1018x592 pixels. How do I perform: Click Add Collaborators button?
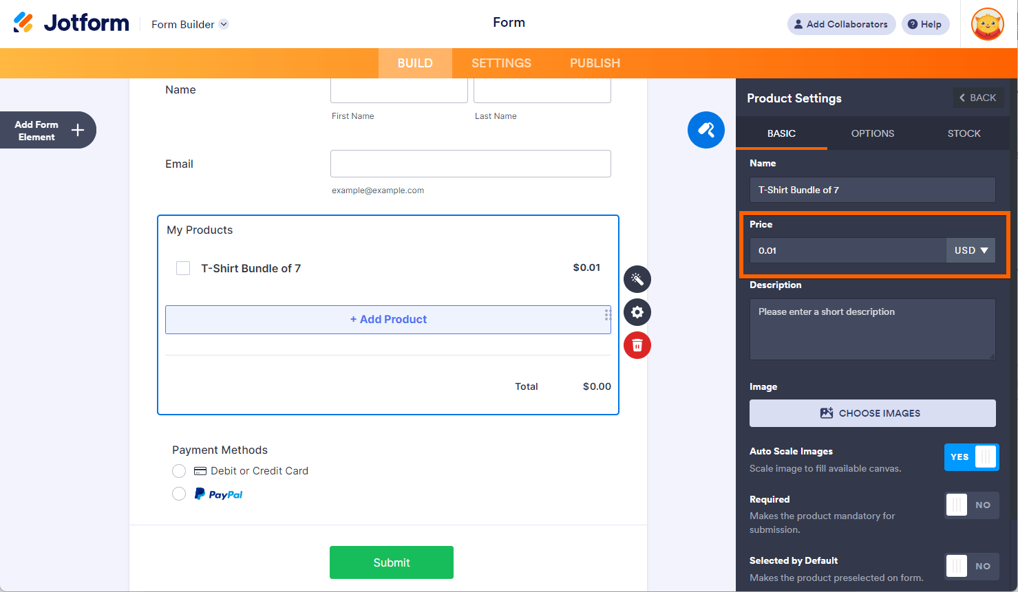coord(841,24)
